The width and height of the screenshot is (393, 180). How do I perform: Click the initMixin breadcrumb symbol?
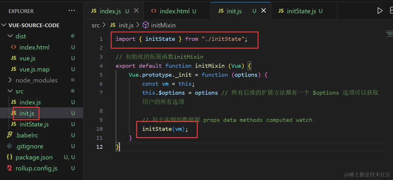coord(163,25)
